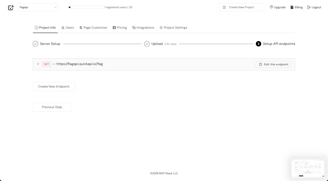
Task: Click the Create New Project icon
Action: [x=224, y=7]
